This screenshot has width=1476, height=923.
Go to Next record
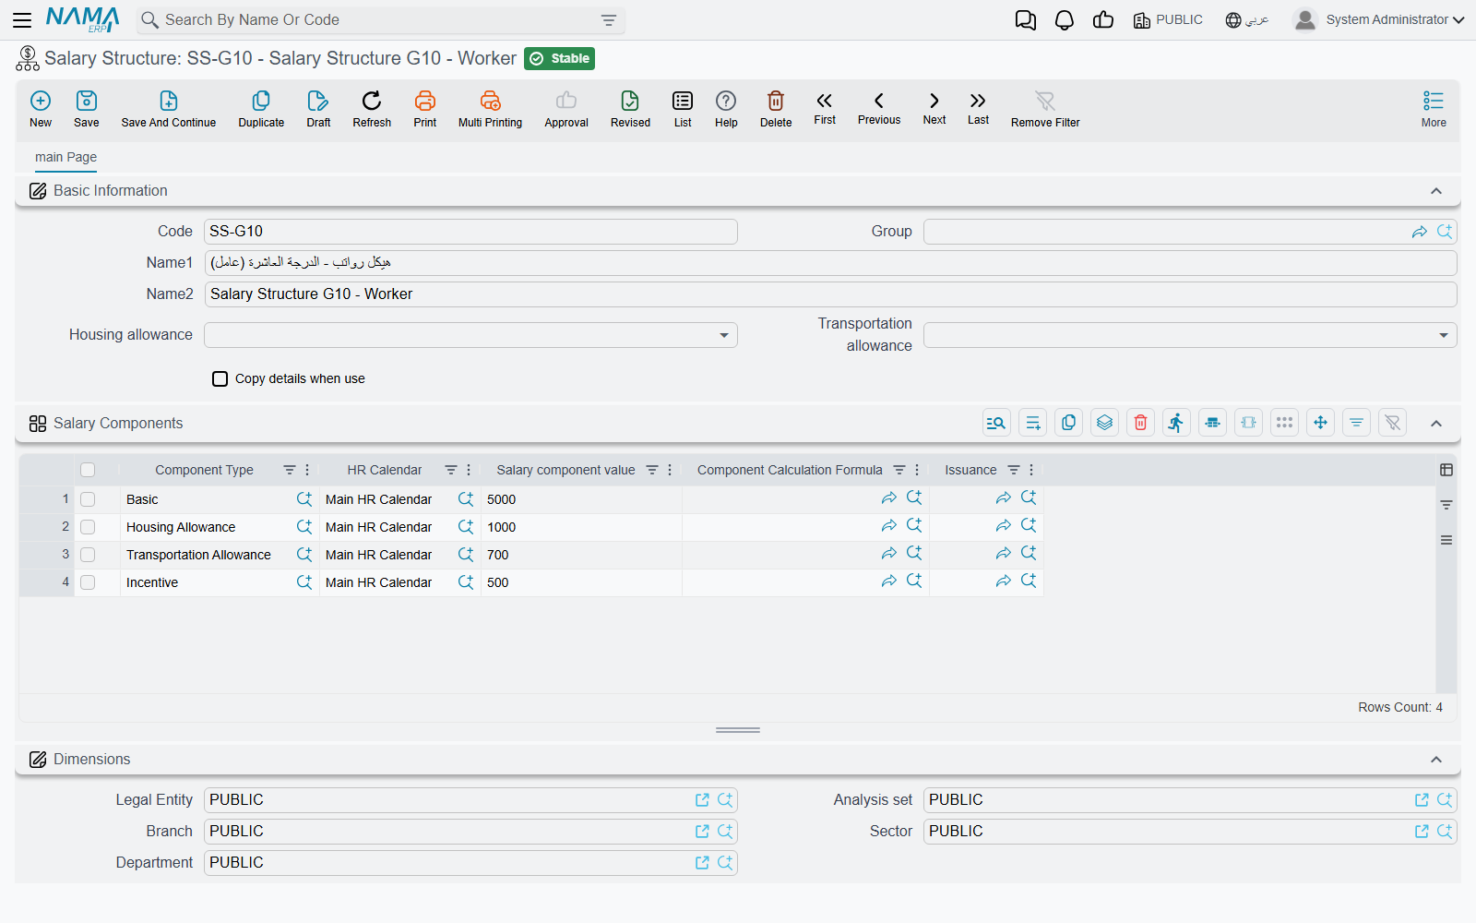click(x=934, y=107)
